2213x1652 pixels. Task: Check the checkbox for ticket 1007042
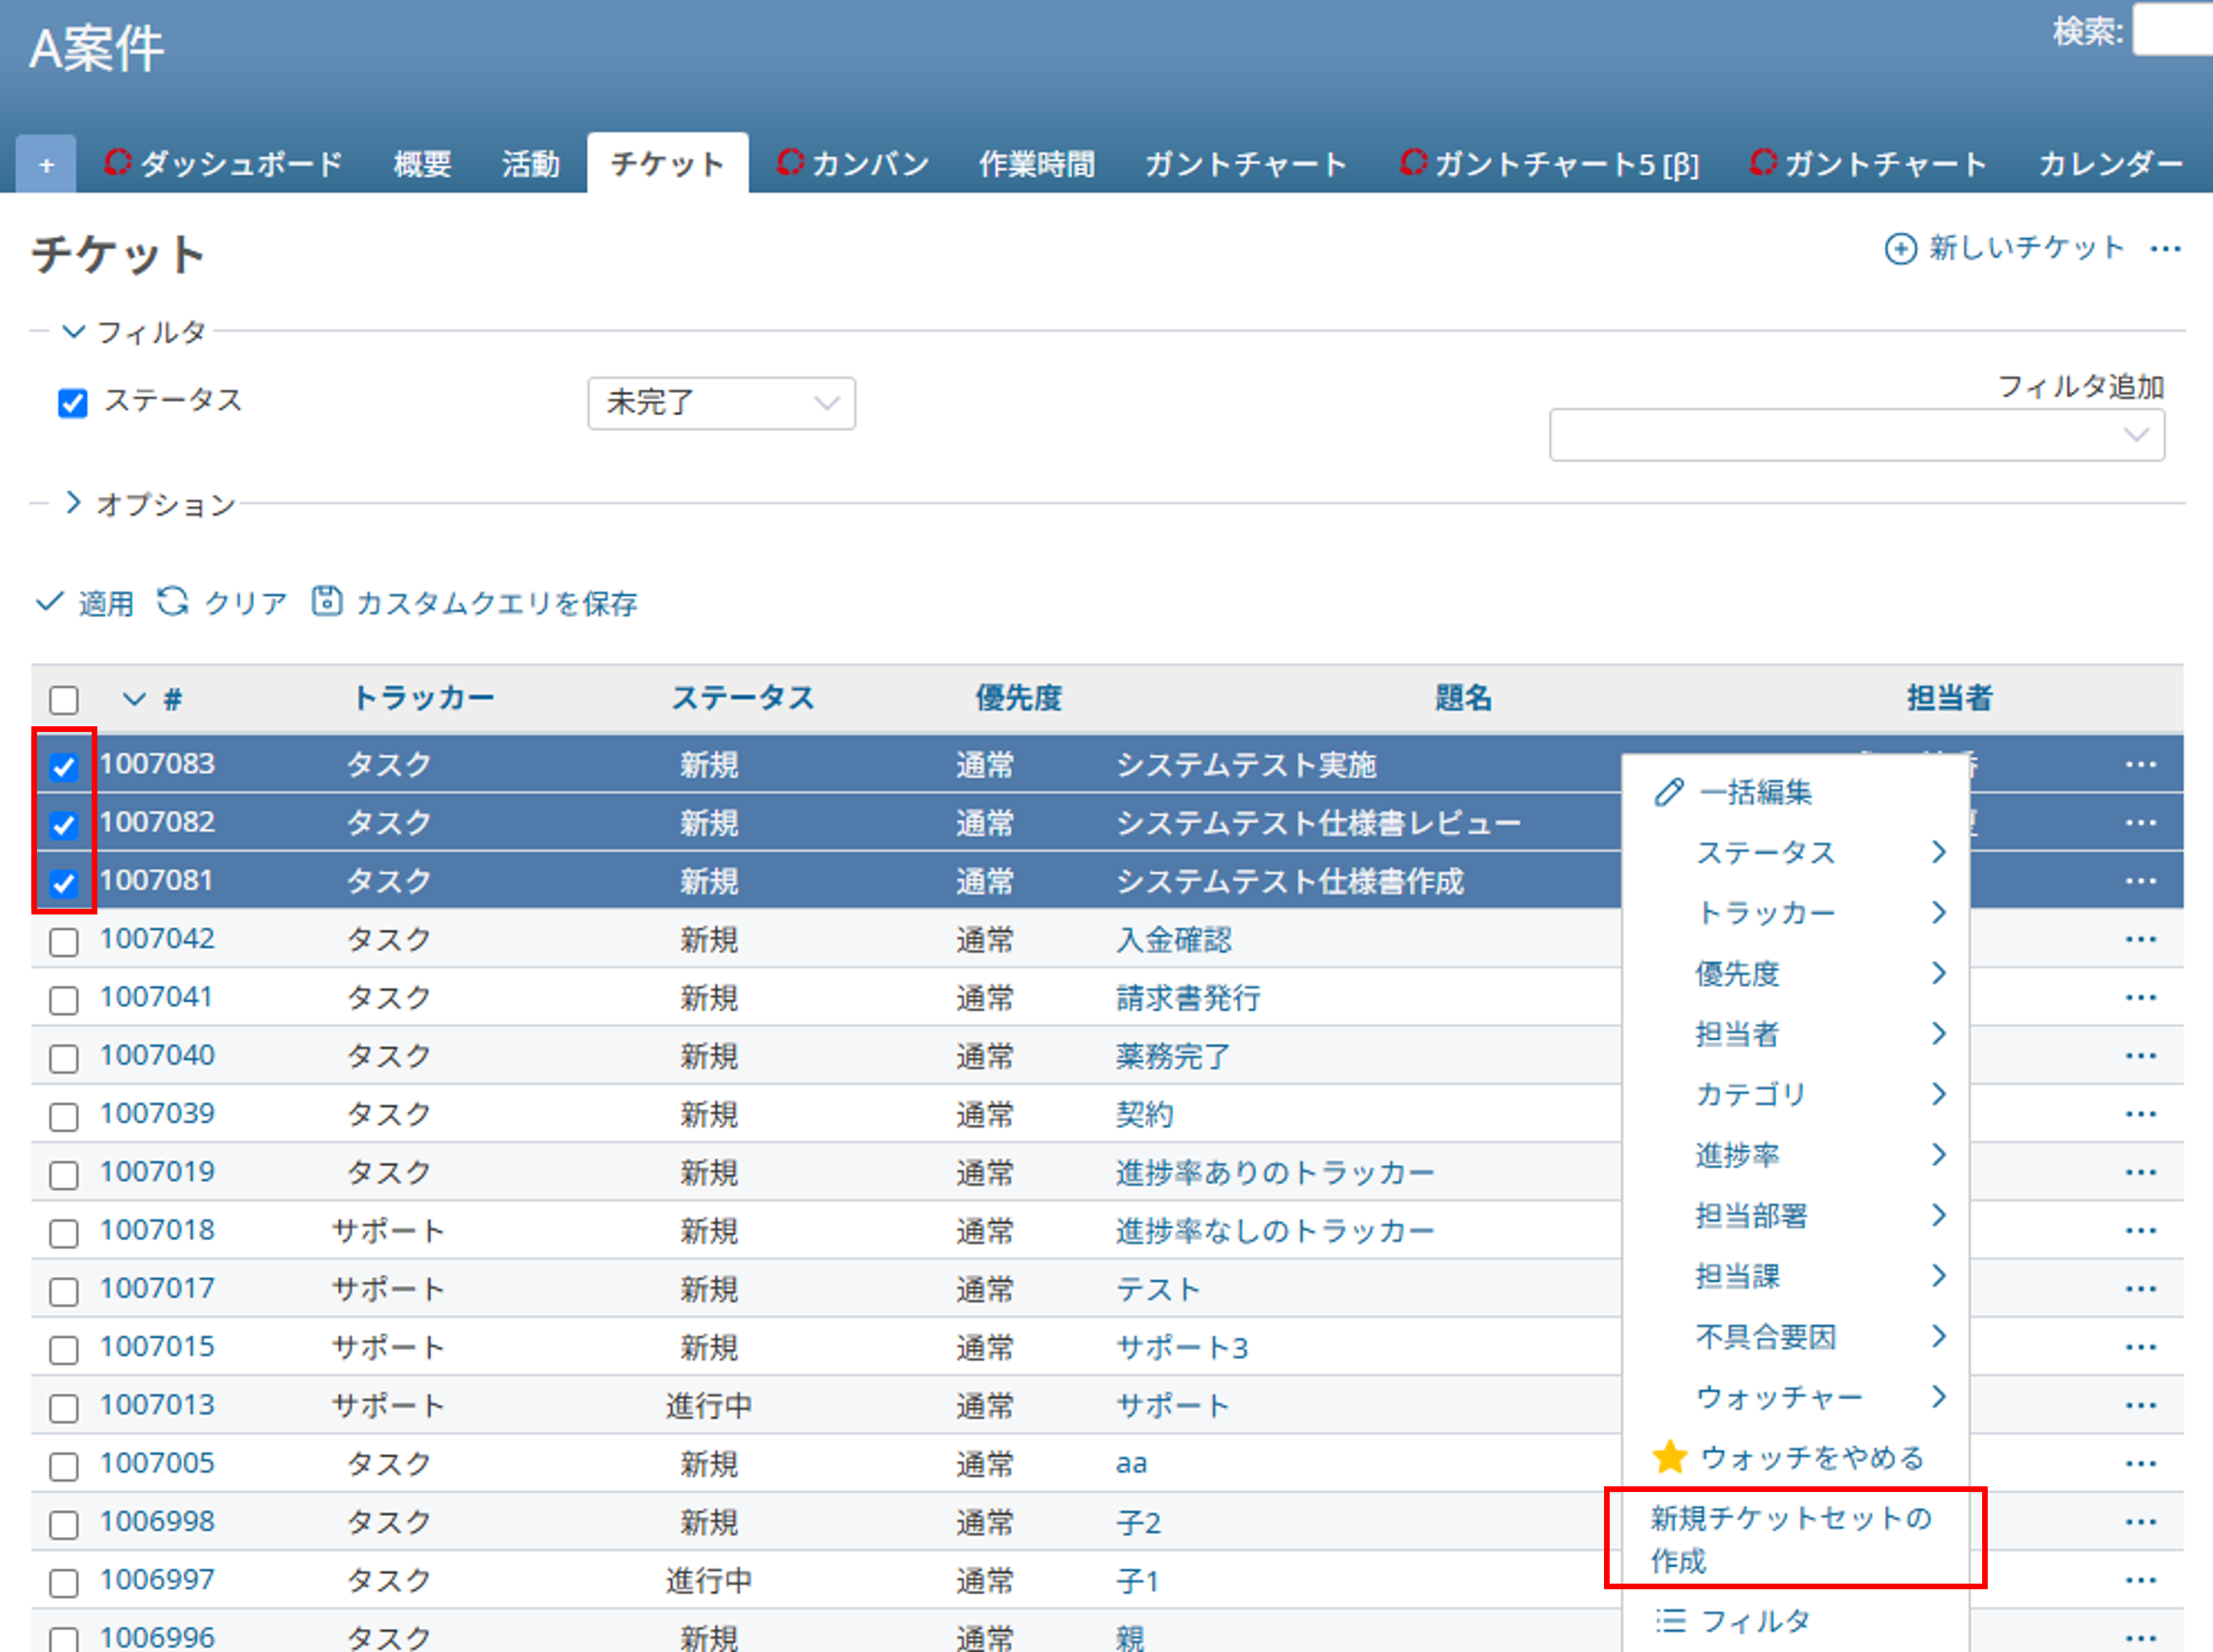[63, 941]
